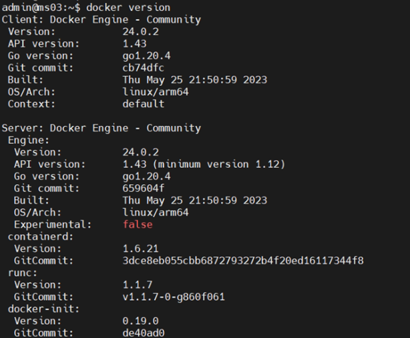Click the runc Version 1.1.7

(138, 285)
